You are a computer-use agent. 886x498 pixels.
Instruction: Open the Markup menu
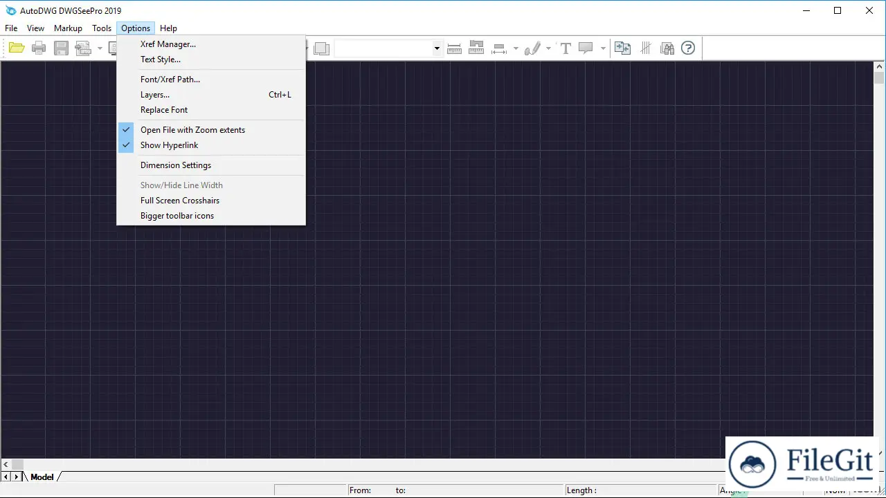point(68,28)
